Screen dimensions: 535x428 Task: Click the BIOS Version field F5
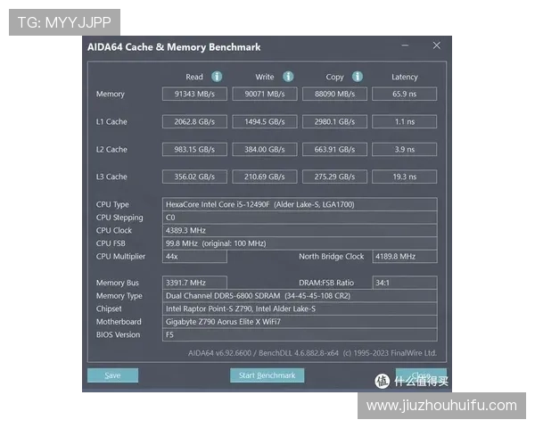(300, 334)
